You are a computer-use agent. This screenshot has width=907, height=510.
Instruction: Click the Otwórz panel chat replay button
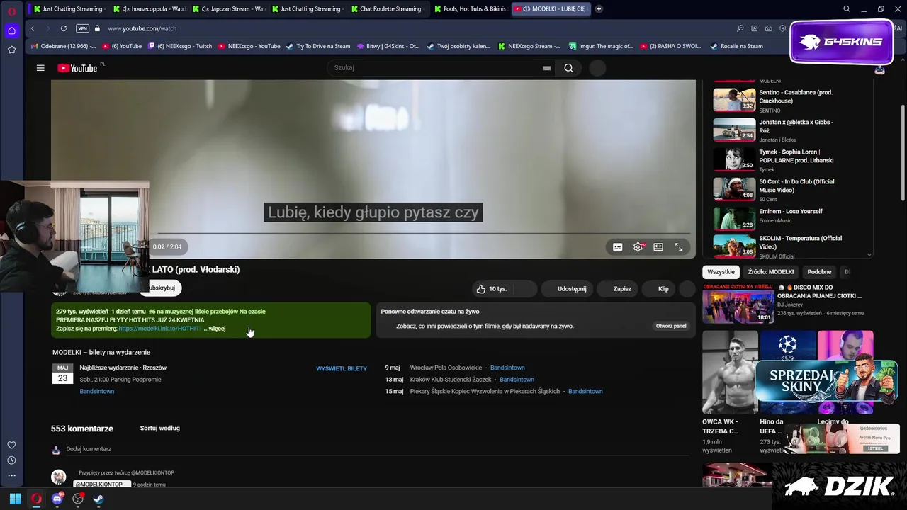[671, 327]
